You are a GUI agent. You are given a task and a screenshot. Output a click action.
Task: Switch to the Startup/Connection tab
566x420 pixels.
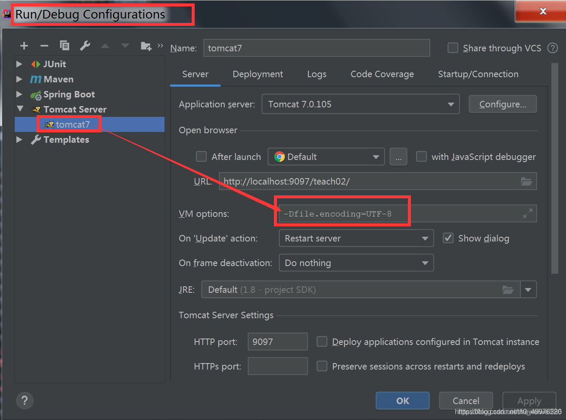478,74
